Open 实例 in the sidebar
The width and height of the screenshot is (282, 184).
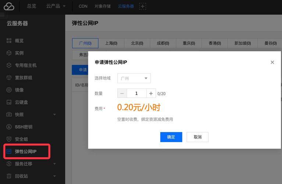[19, 53]
